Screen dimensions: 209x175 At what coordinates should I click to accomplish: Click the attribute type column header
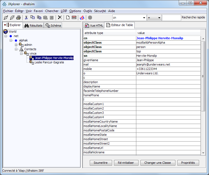(110, 33)
